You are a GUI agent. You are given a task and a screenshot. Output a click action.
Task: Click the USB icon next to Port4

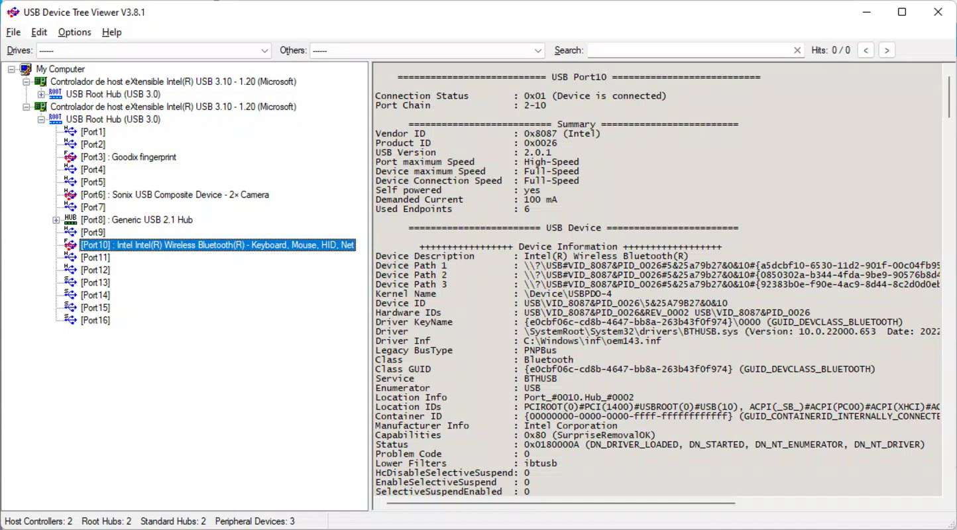coord(70,170)
